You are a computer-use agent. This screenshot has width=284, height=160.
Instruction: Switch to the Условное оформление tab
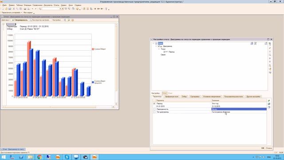tap(212, 97)
